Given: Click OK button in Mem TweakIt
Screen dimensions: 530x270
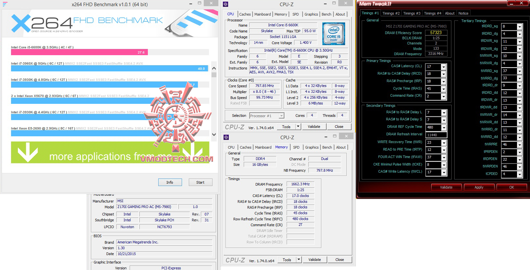Looking at the screenshot, I should tap(511, 187).
